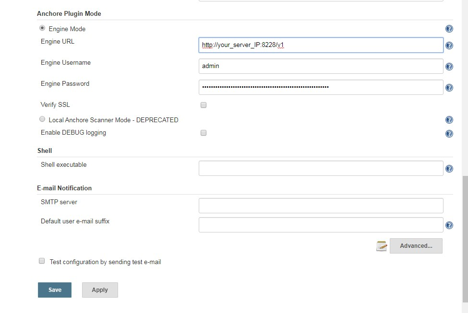The image size is (468, 313).
Task: Show help for Engine Username
Action: (x=449, y=67)
